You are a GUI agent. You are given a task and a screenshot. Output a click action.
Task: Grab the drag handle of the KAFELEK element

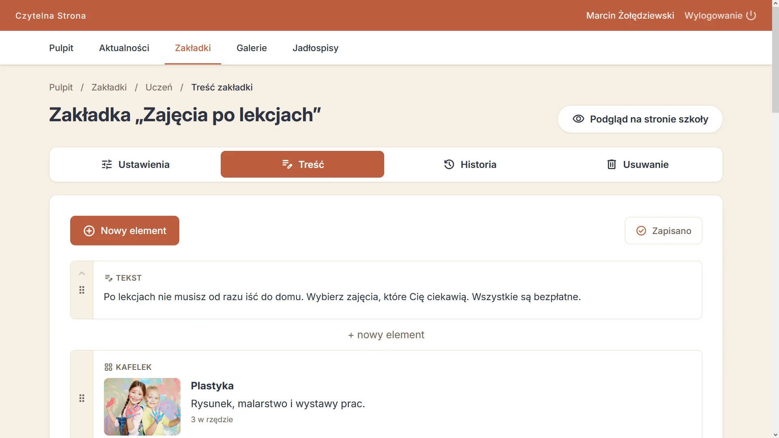pyautogui.click(x=82, y=398)
